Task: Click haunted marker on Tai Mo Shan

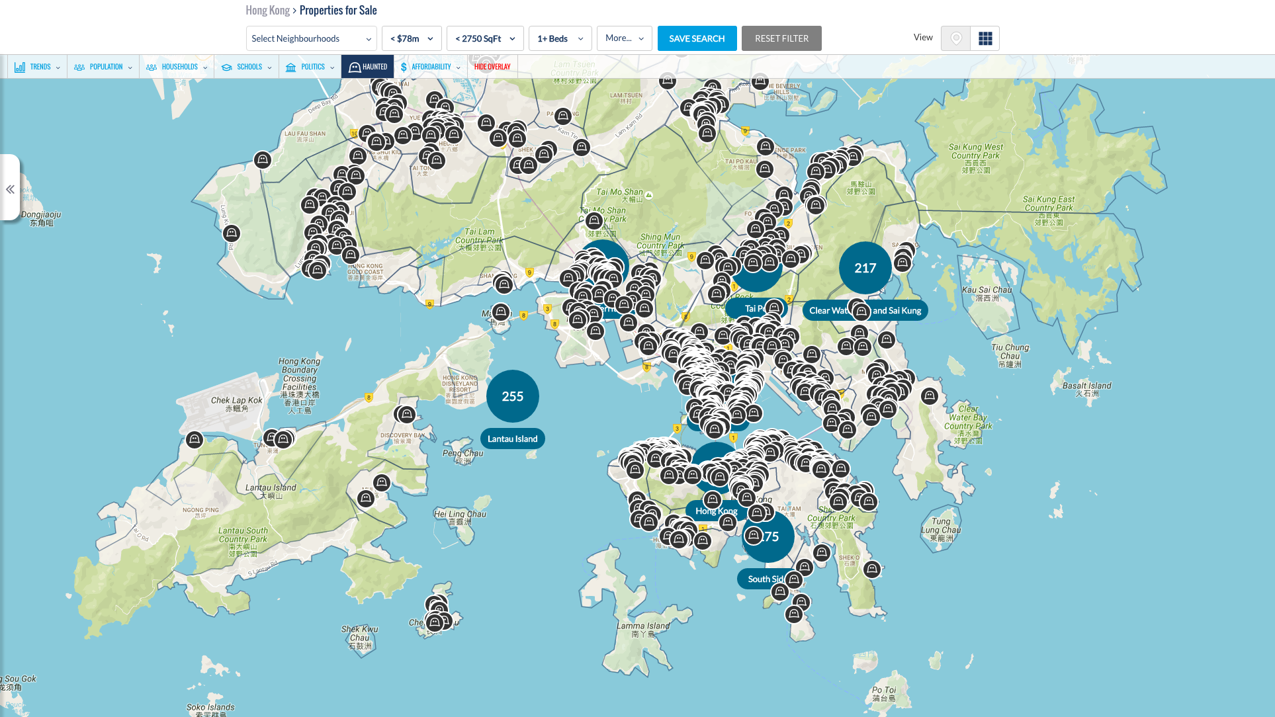Action: click(594, 220)
